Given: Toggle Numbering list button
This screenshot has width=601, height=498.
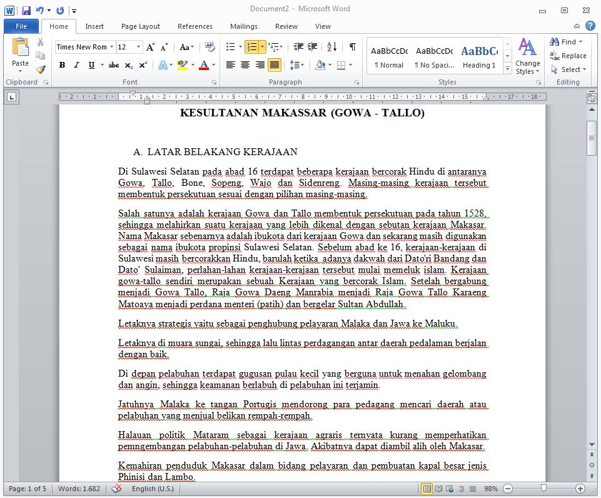Looking at the screenshot, I should point(252,47).
